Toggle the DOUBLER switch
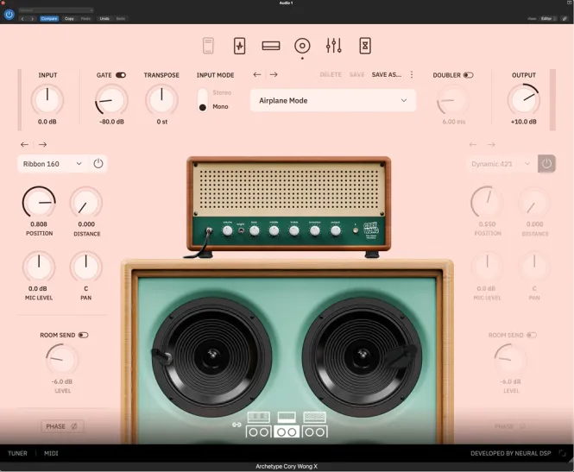This screenshot has height=472, width=574. 468,75
